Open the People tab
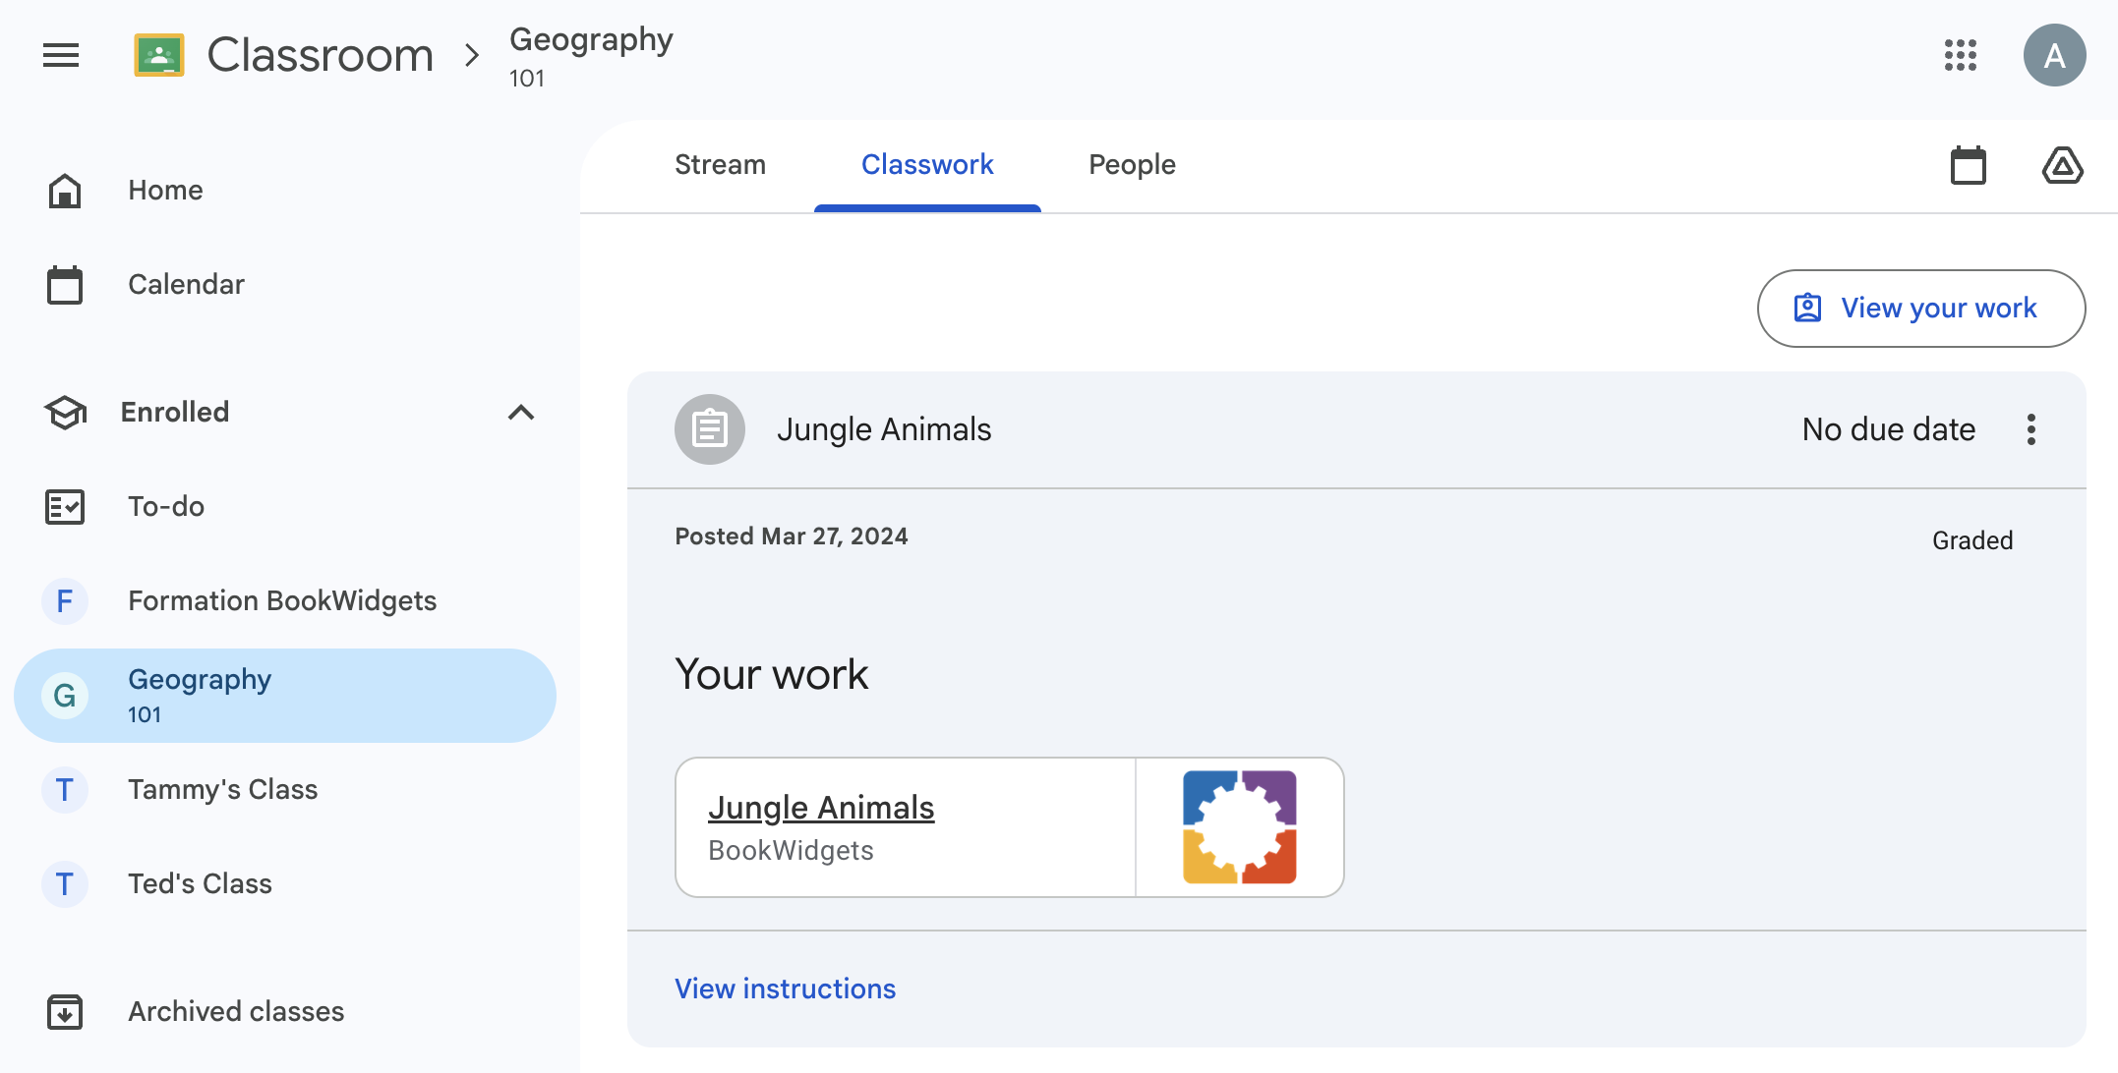This screenshot has height=1073, width=2118. coord(1131,165)
